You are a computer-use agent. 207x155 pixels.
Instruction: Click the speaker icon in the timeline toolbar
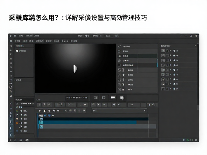pyautogui.click(x=54, y=111)
